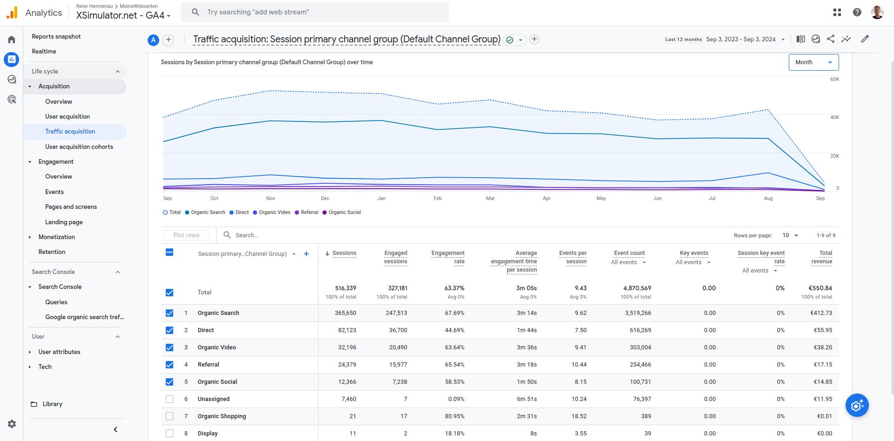This screenshot has height=441, width=894.
Task: Open the compare data icon
Action: (x=800, y=39)
